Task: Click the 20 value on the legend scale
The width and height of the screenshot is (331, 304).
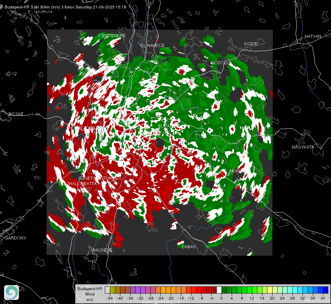Action: [272, 298]
